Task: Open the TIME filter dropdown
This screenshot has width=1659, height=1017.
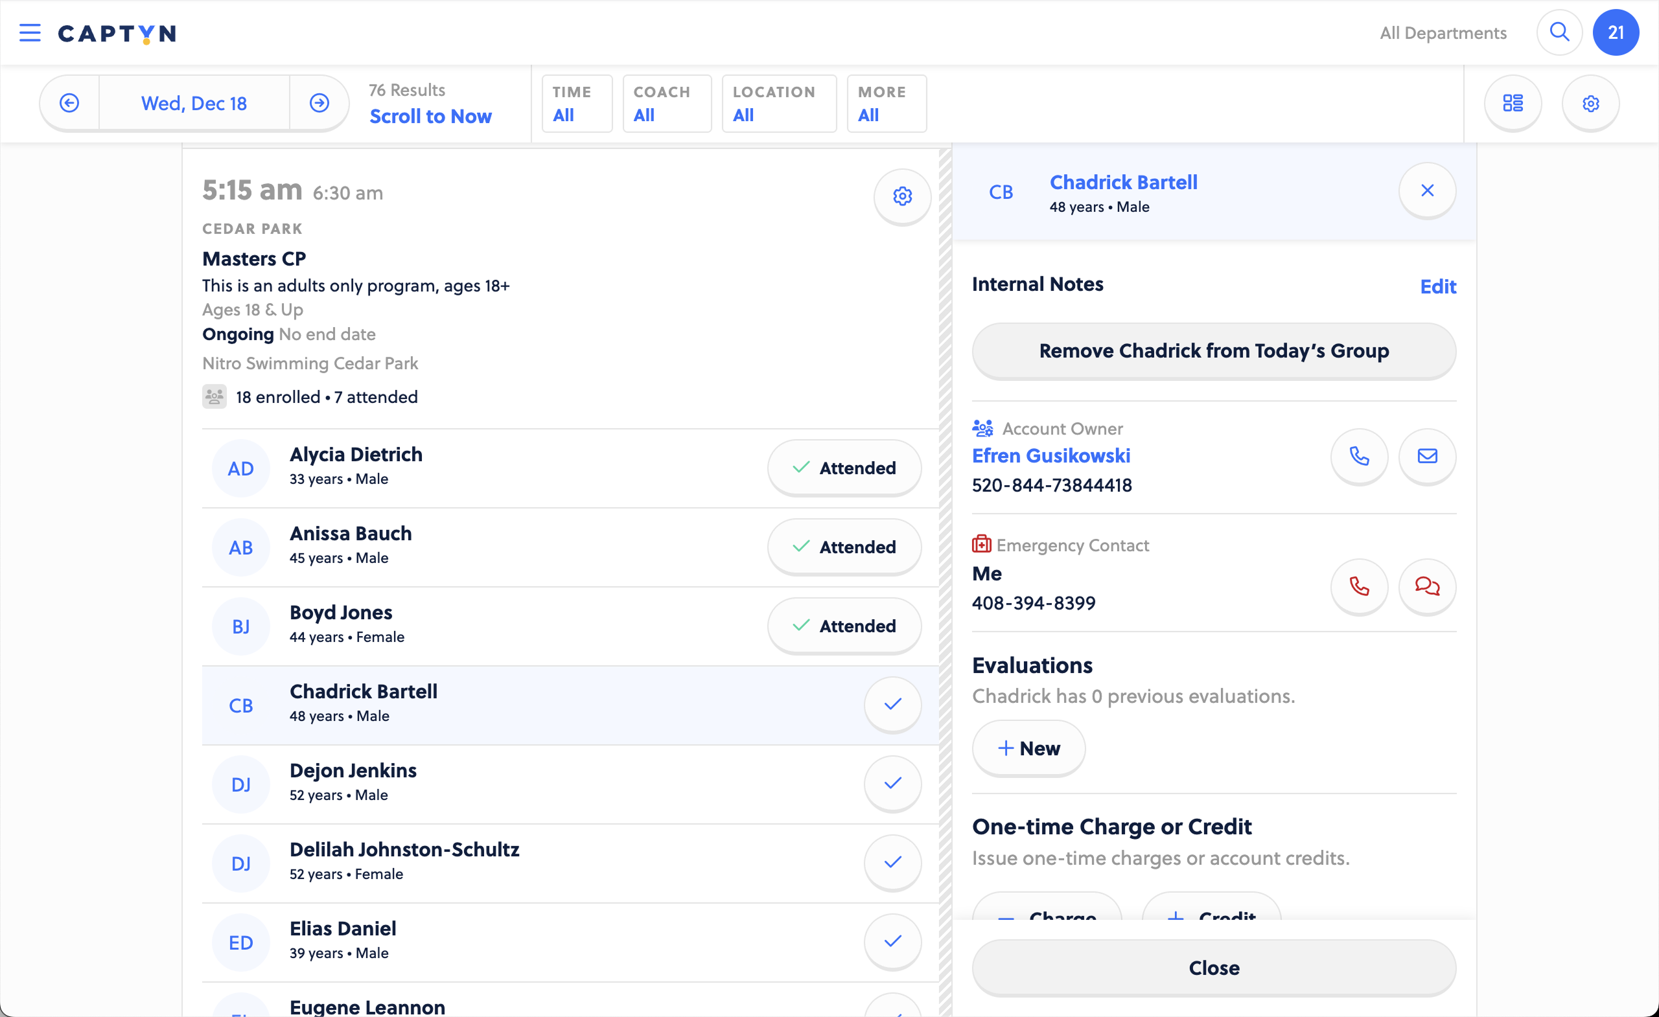Action: coord(577,104)
